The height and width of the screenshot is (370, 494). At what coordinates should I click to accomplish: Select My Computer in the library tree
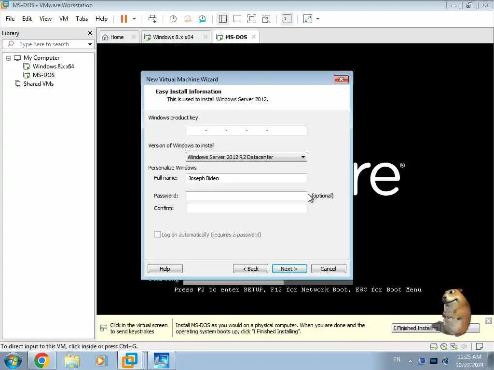point(41,58)
